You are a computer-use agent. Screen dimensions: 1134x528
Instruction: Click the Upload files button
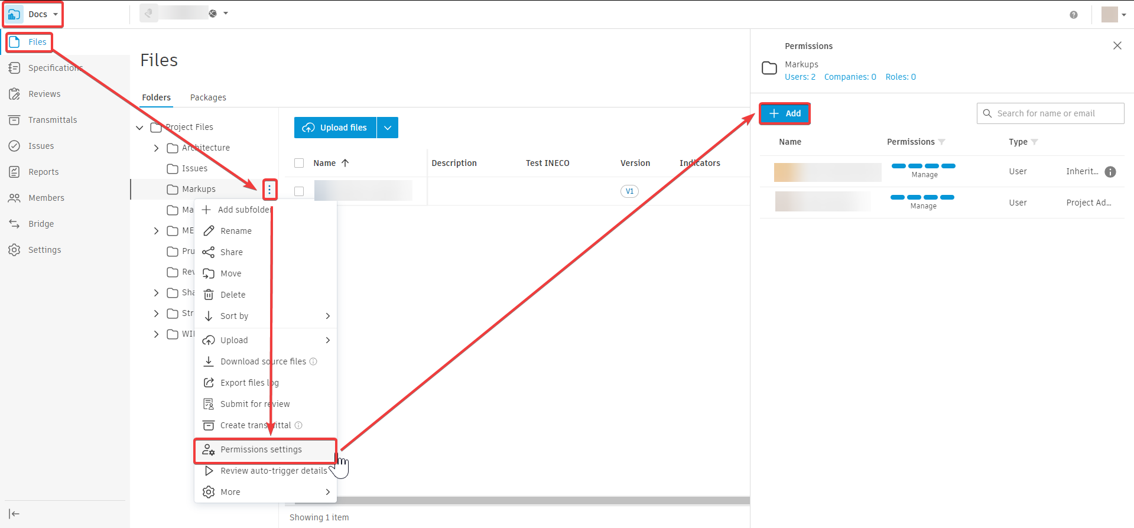point(335,128)
